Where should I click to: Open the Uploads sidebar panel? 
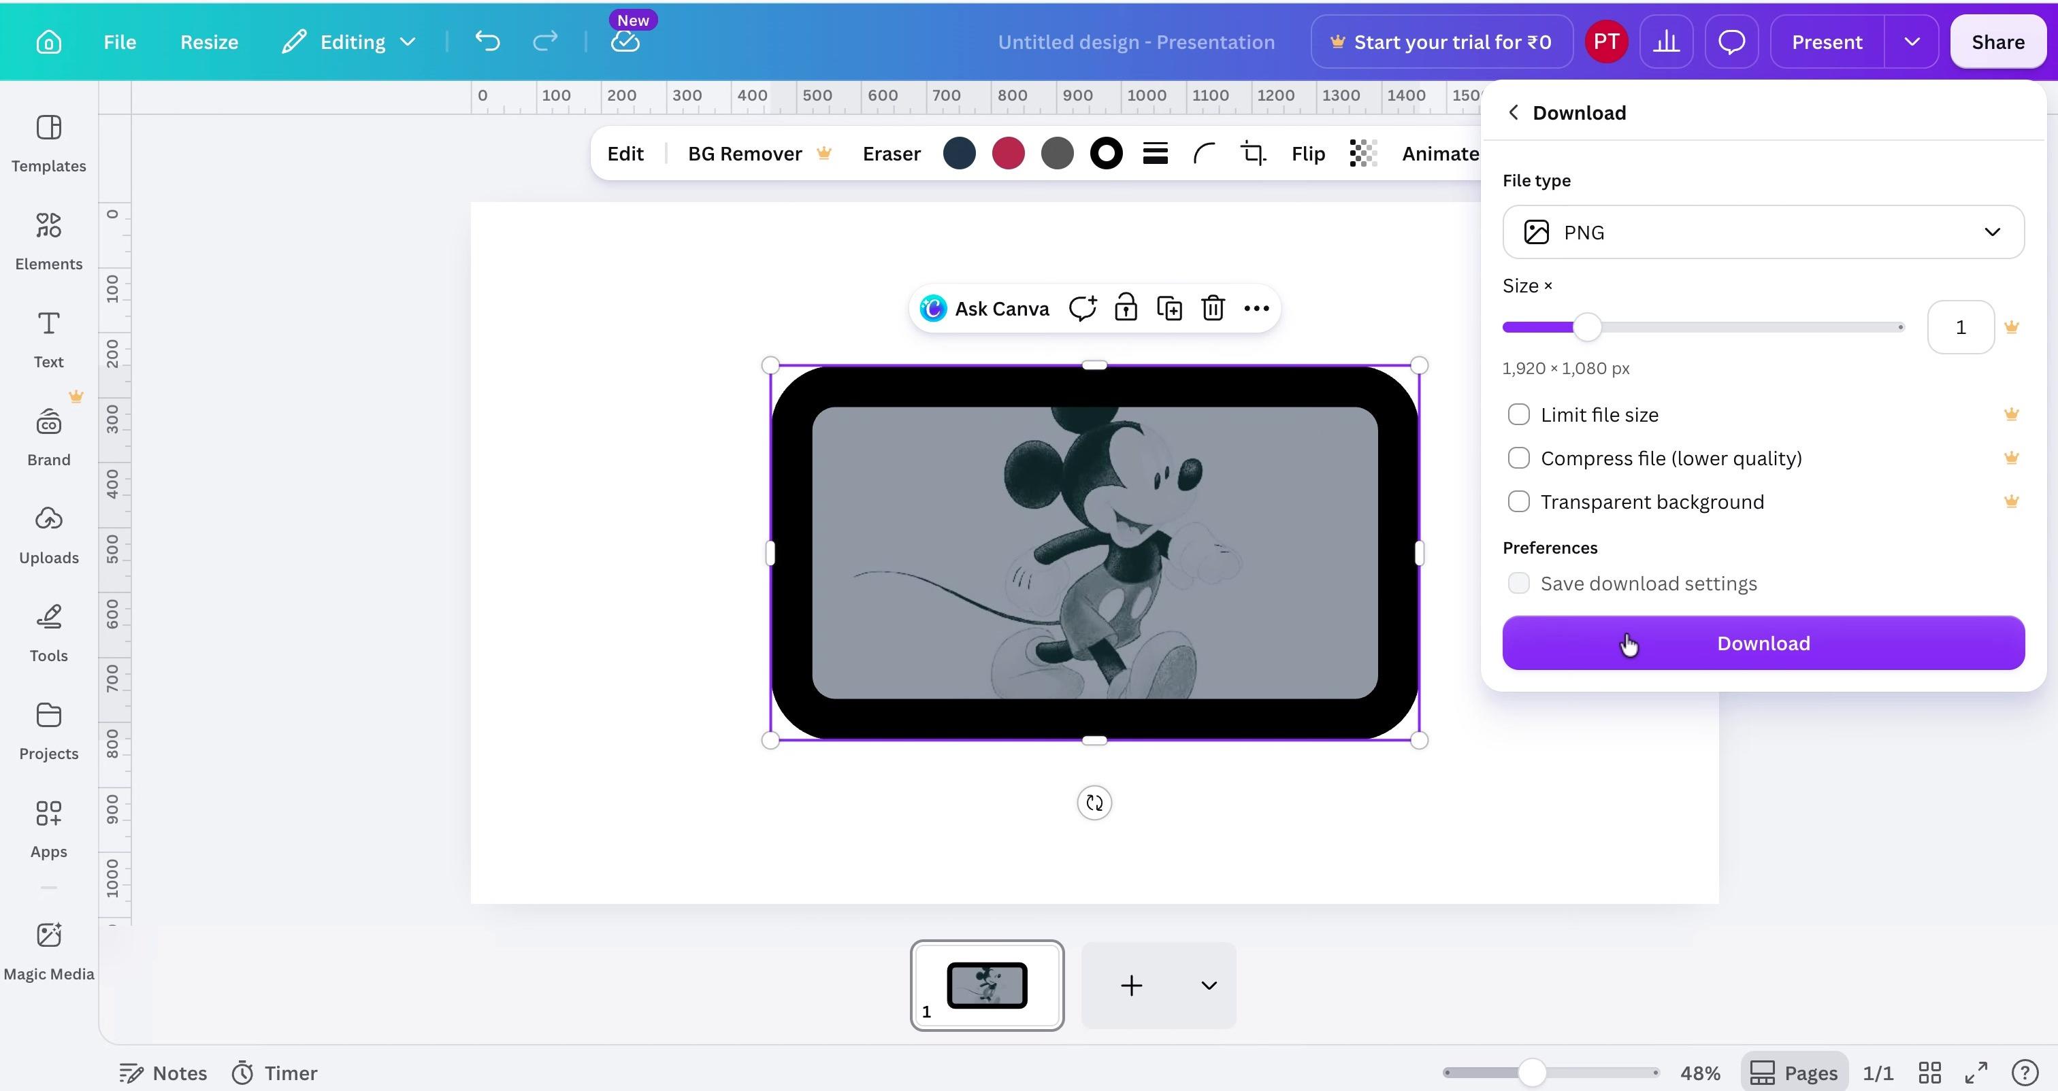[x=49, y=536]
